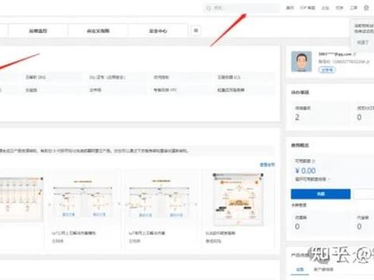The width and height of the screenshot is (374, 280).
Task: Click the blue-outlined verified badge under the account ID
Action: tap(327, 70)
